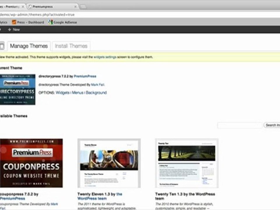
Task: Open Widgets option for current theme
Action: click(62, 93)
